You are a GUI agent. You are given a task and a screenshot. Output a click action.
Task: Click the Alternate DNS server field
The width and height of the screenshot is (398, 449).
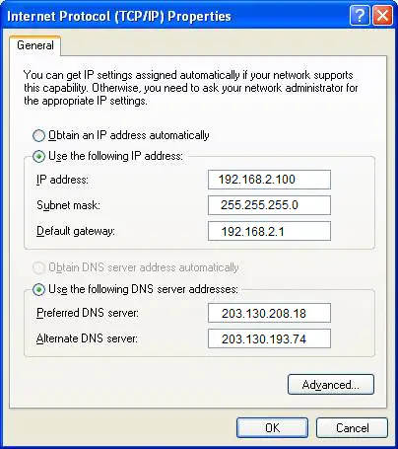tap(269, 338)
